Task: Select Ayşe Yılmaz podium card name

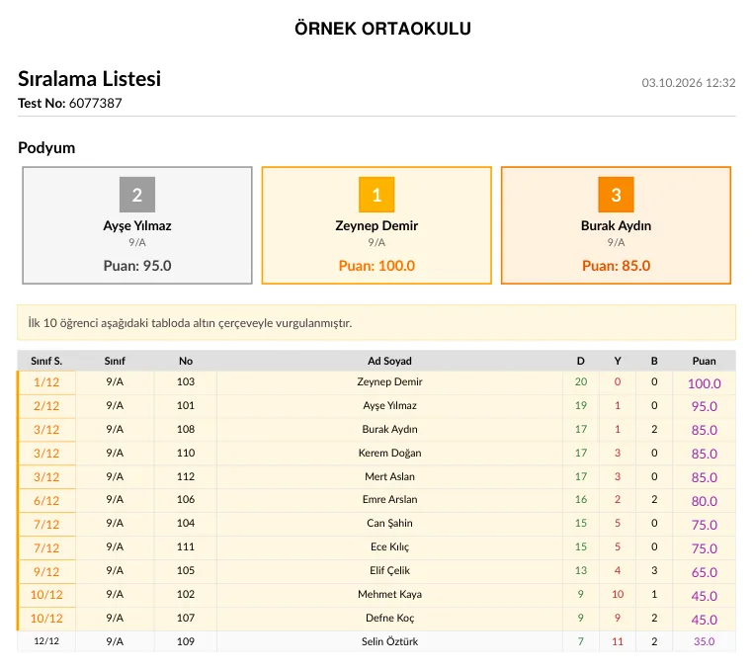Action: [x=137, y=226]
